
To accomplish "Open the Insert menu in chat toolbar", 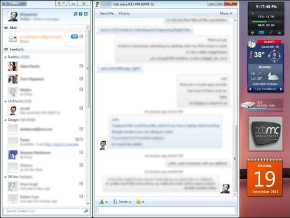I will pos(122,202).
